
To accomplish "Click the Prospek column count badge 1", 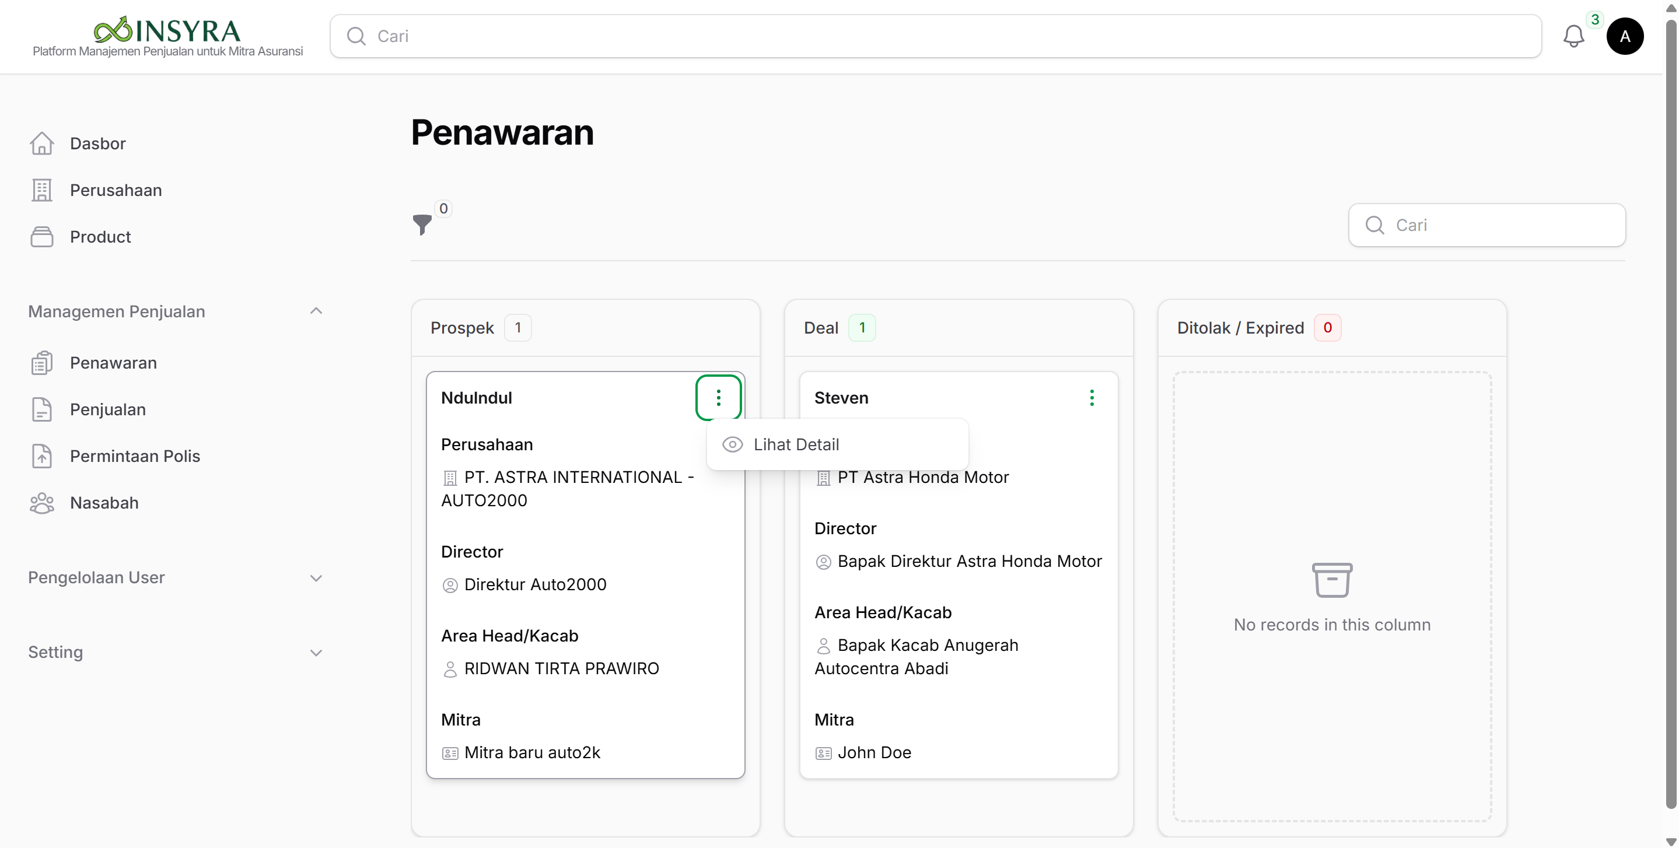I will (x=518, y=328).
